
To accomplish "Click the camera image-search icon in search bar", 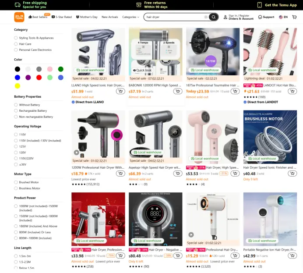I will pyautogui.click(x=206, y=17).
